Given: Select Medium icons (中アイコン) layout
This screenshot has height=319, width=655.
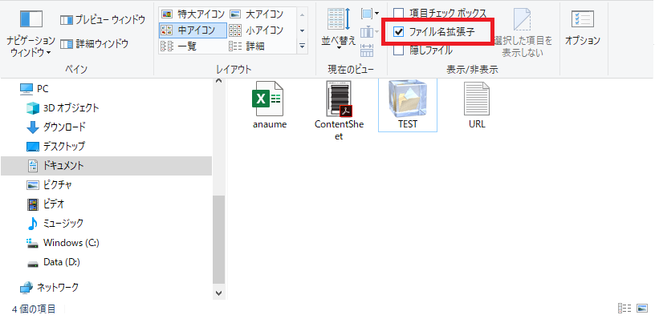Looking at the screenshot, I should pyautogui.click(x=193, y=30).
